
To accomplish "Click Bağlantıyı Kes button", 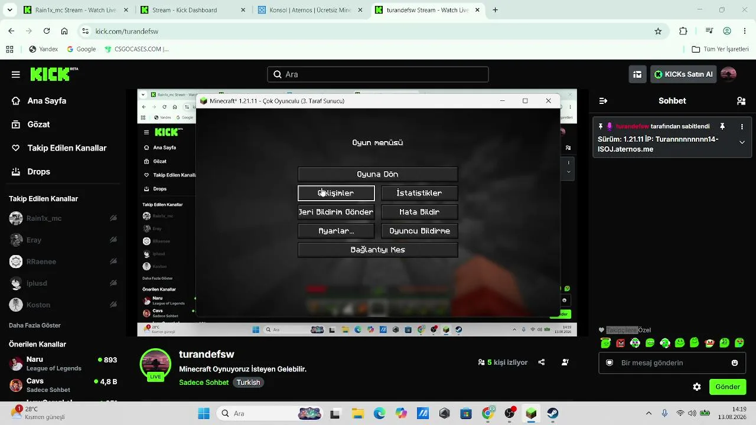I will 378,250.
